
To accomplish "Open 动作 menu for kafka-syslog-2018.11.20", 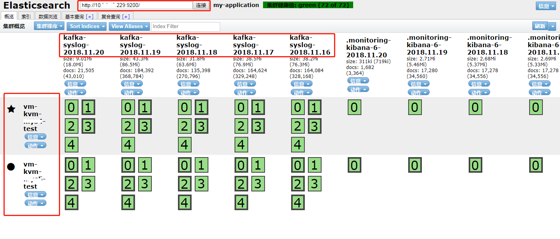I will tap(75, 92).
